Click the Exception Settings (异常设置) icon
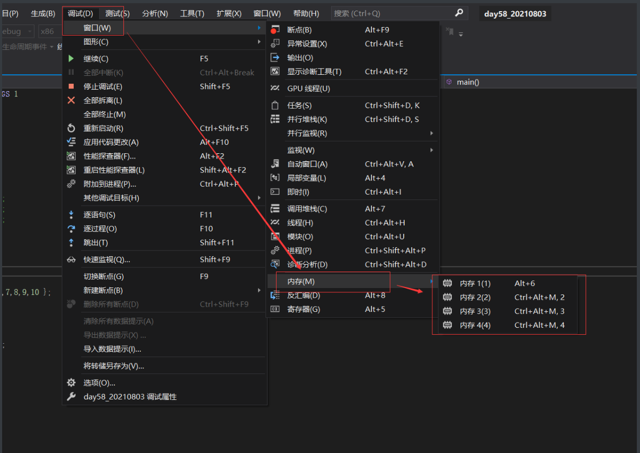Screen dimensions: 640x453 [x=275, y=43]
